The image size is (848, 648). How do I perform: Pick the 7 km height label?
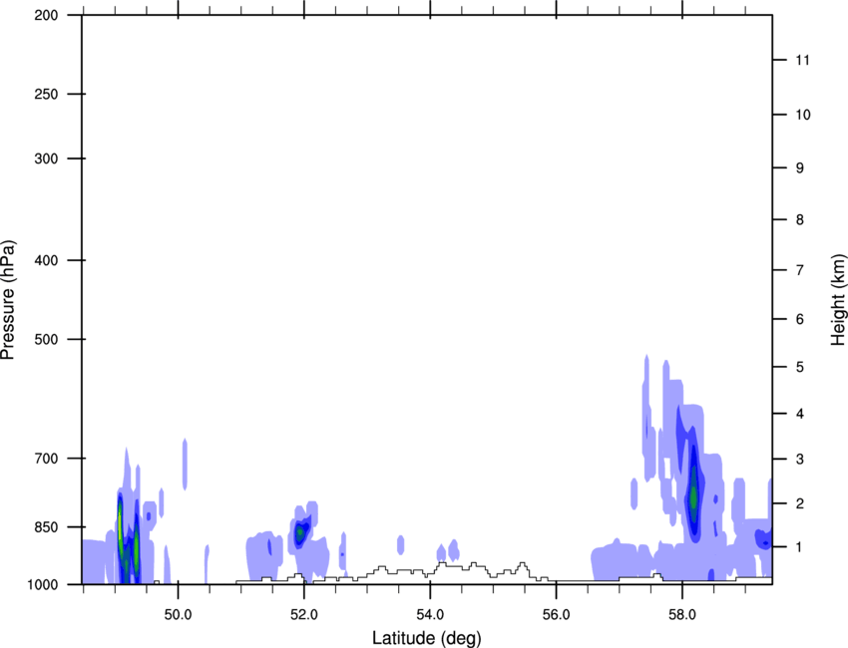point(800,270)
